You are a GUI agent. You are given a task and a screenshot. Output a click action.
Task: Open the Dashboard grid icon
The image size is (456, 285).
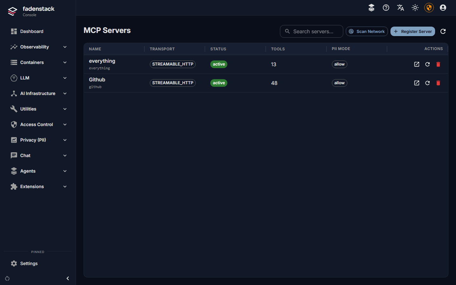click(x=14, y=31)
